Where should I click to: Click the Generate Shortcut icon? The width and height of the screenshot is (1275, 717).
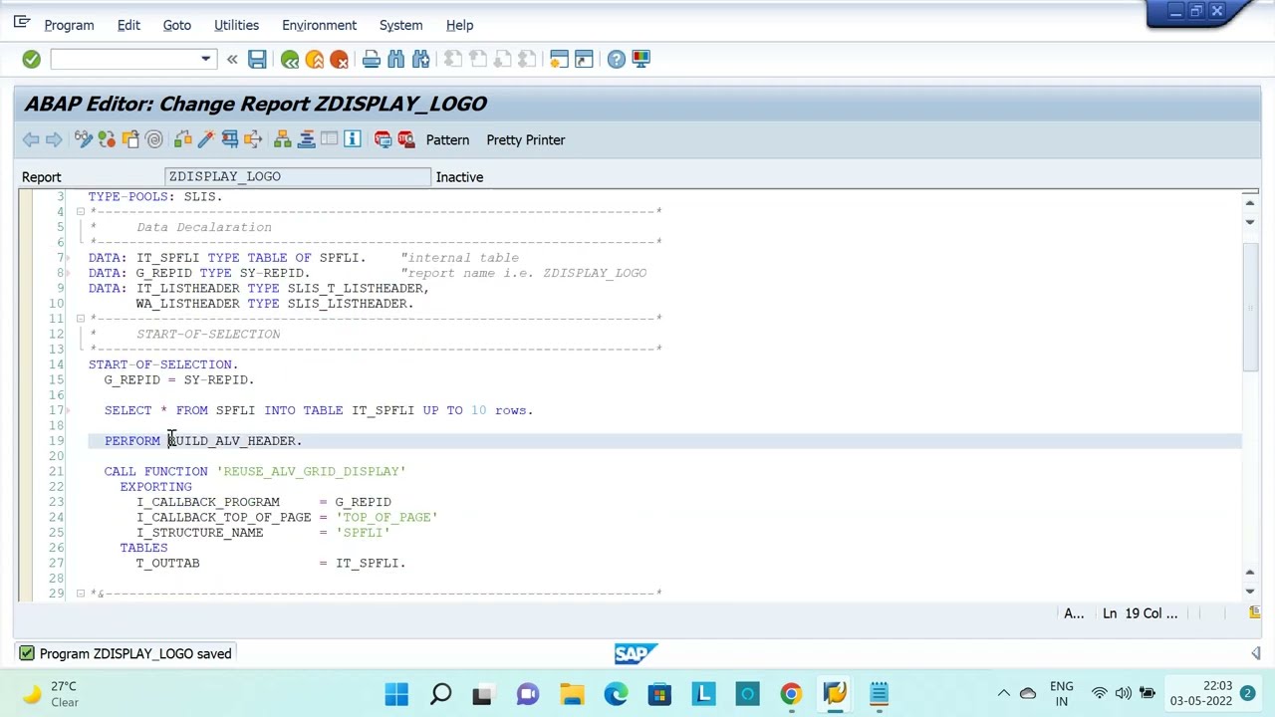[x=584, y=60]
